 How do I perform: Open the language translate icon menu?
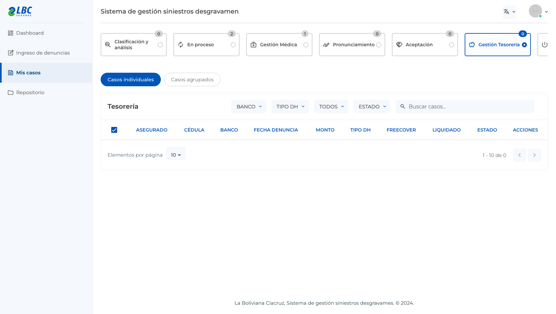[x=509, y=12]
